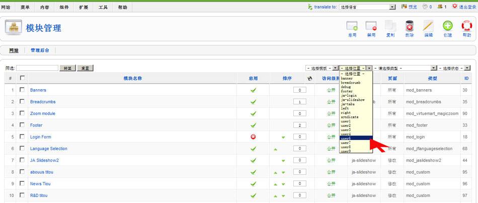Open the 选择模板 template filter dropdown
478x203 pixels.
tap(322, 68)
